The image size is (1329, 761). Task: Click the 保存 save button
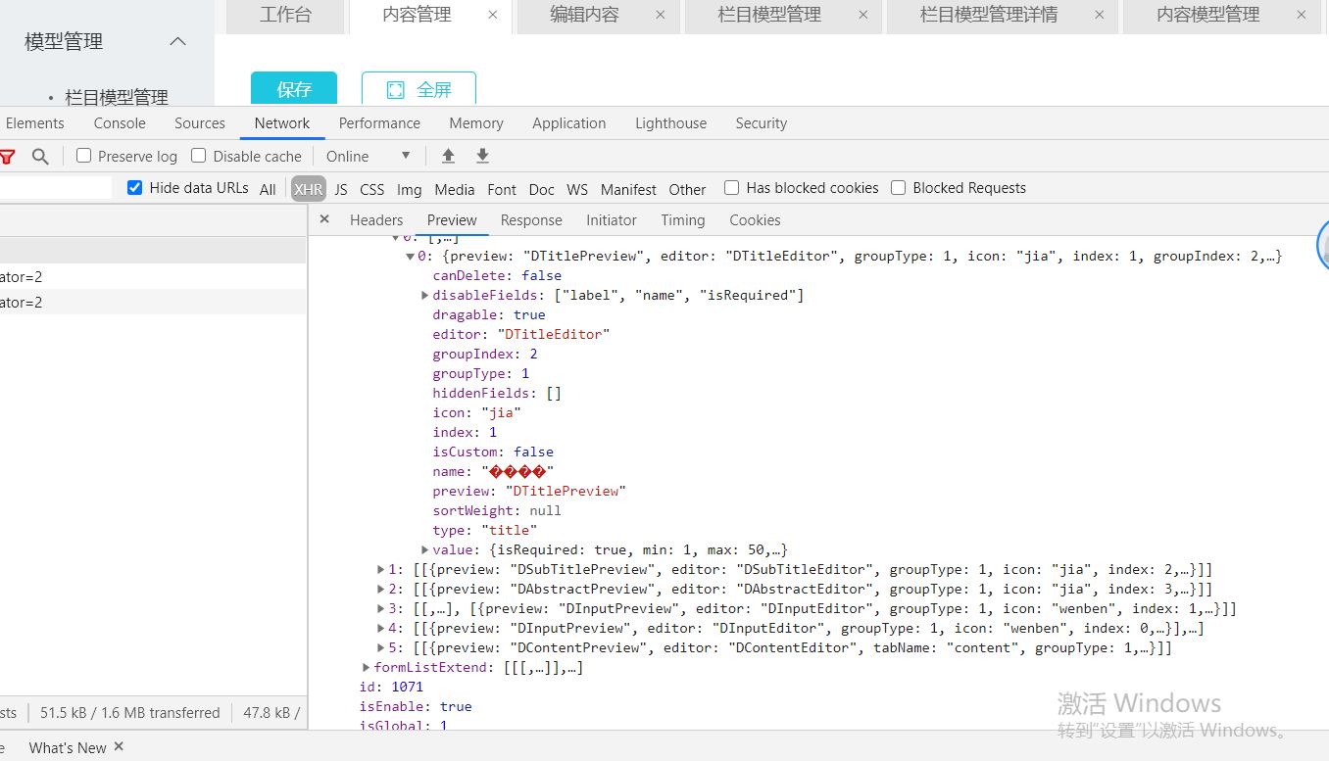(x=294, y=89)
